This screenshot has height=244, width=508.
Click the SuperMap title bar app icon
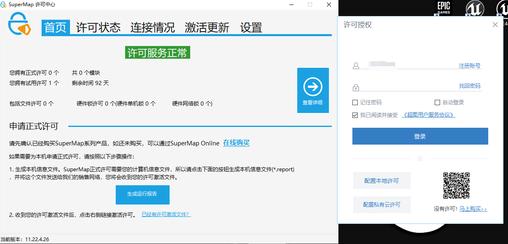4,5
